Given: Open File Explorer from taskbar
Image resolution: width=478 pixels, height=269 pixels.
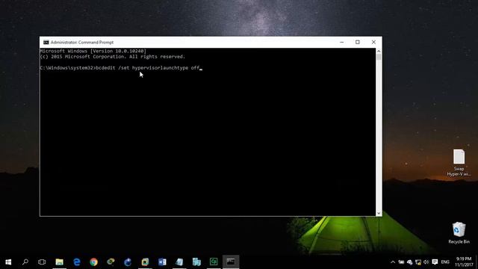Looking at the screenshot, I should 59,262.
